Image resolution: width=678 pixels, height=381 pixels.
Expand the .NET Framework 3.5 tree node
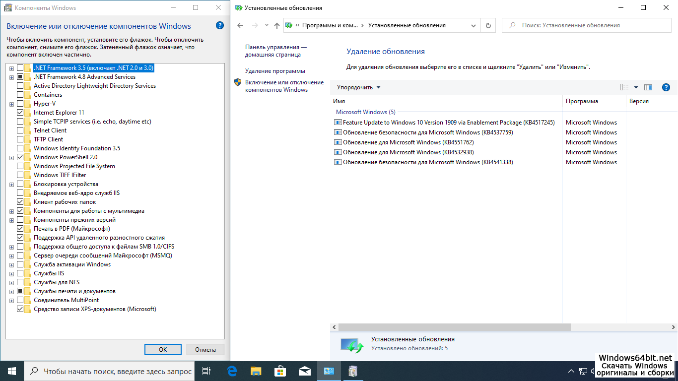11,68
